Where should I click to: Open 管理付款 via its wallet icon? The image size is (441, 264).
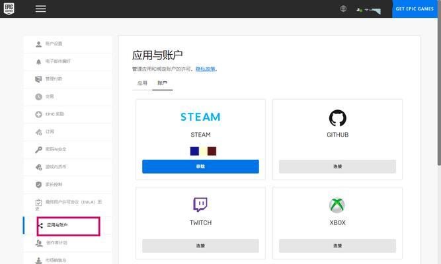click(x=38, y=79)
